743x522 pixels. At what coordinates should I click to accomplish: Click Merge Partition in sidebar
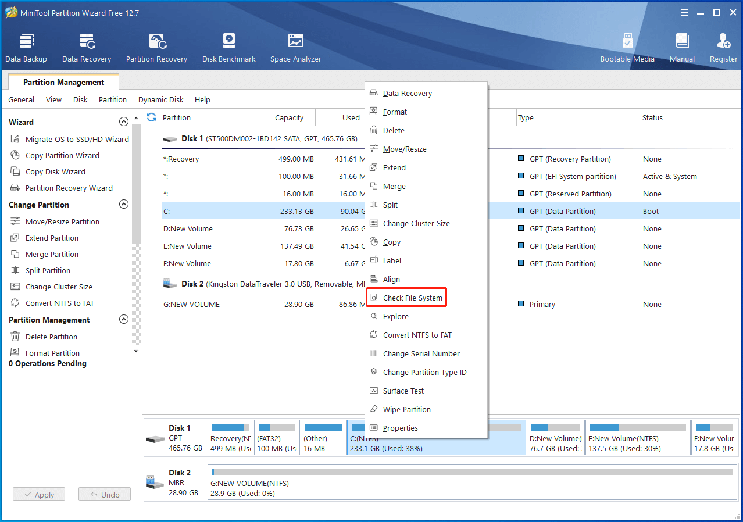point(44,254)
